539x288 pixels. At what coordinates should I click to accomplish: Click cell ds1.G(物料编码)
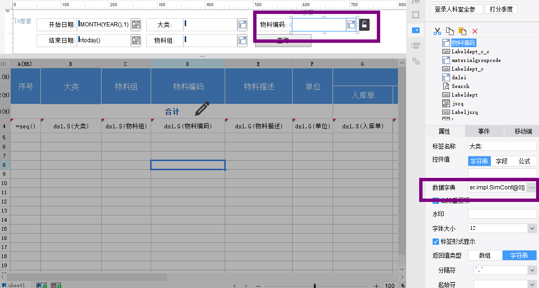click(188, 126)
